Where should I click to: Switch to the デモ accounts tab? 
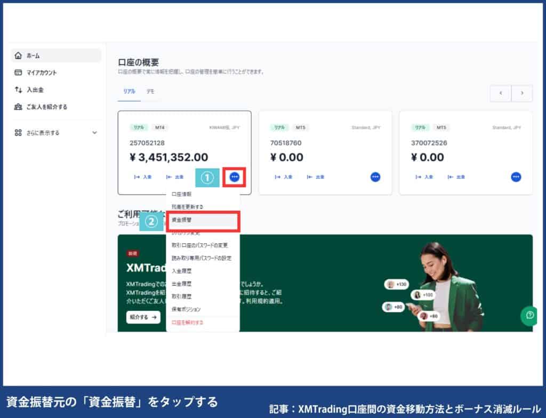point(150,92)
